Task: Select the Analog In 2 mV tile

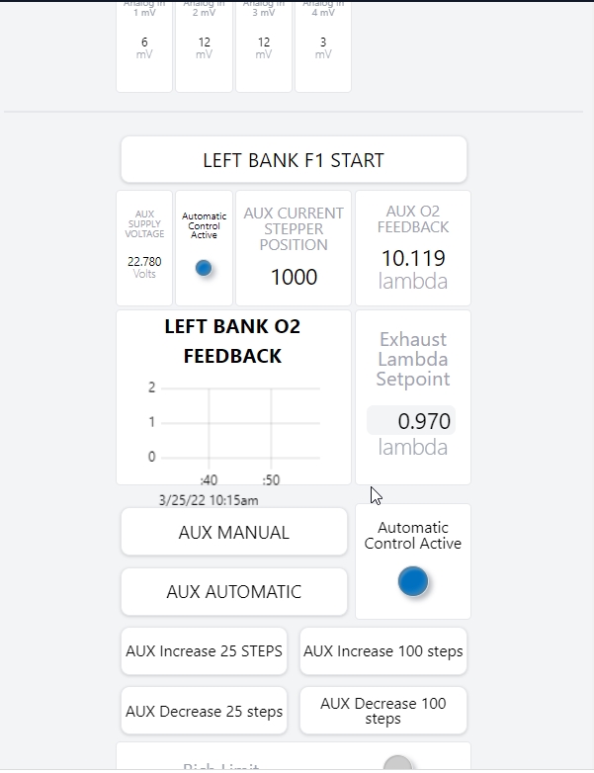Action: pyautogui.click(x=204, y=46)
